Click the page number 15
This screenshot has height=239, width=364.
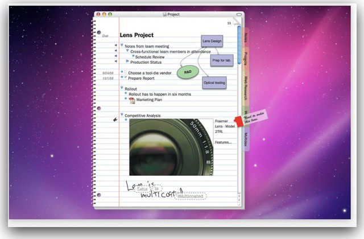pos(229,23)
